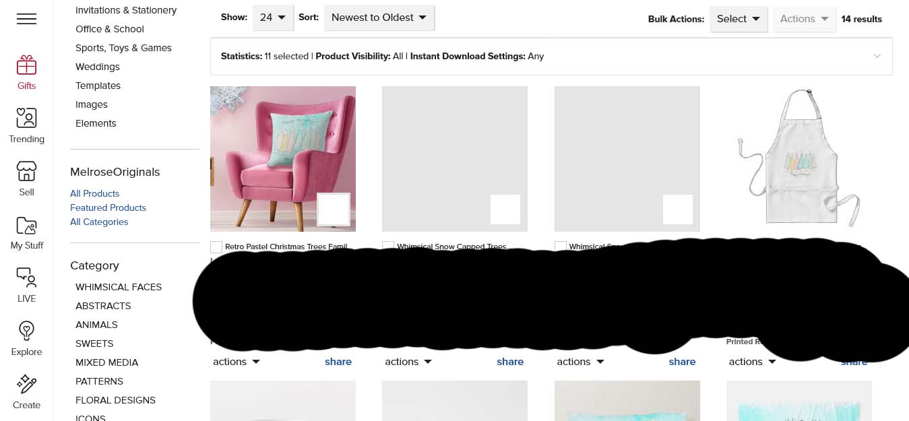Open the pink chair pillow product thumbnail
Viewport: 909px width, 421px height.
tap(283, 159)
